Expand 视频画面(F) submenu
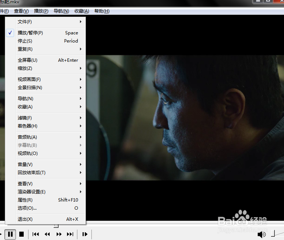 [x=45, y=80]
